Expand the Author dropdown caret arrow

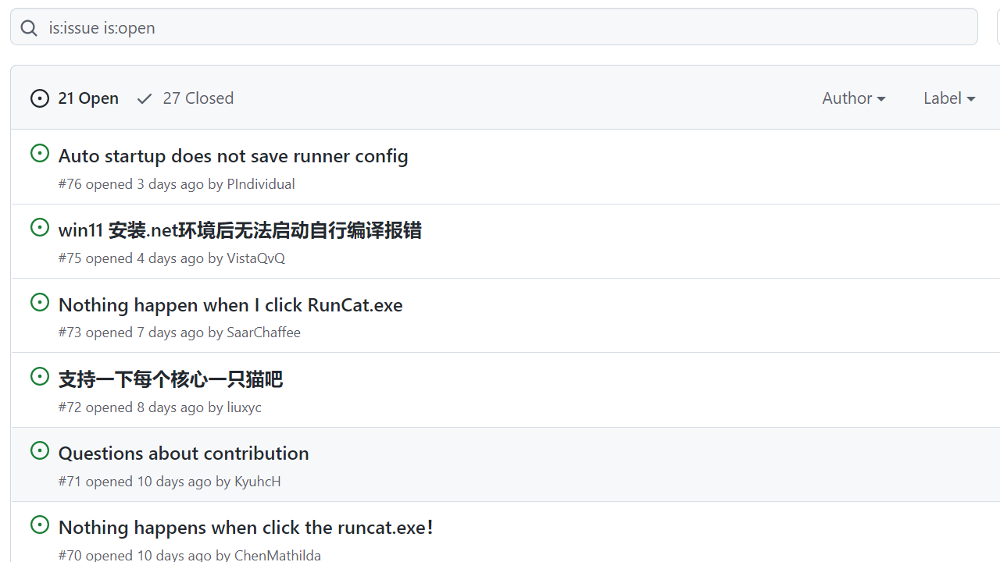[x=882, y=98]
